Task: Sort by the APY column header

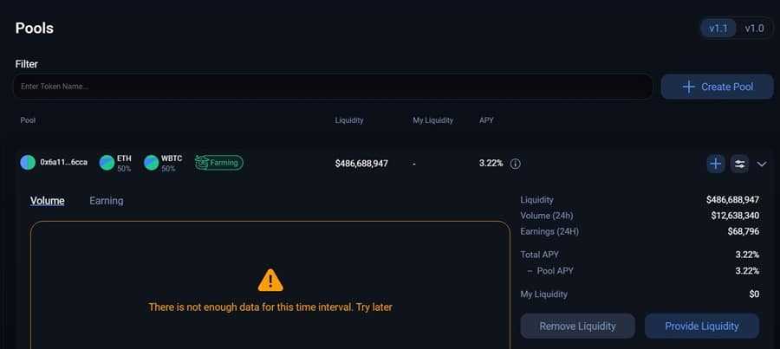Action: click(x=486, y=120)
